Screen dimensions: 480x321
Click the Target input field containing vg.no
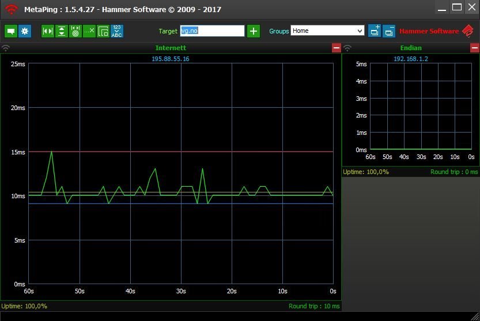[212, 31]
